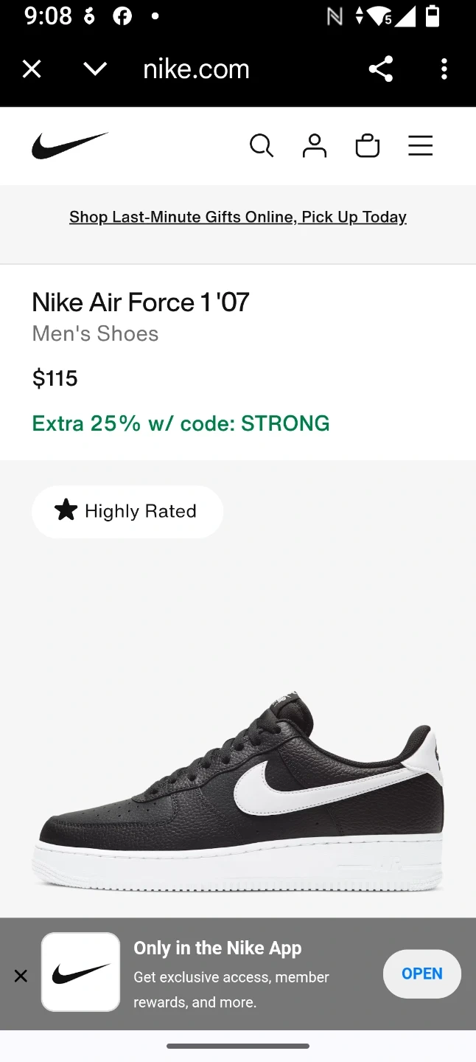
Task: Open the browser three-dot overflow menu
Action: tap(444, 69)
